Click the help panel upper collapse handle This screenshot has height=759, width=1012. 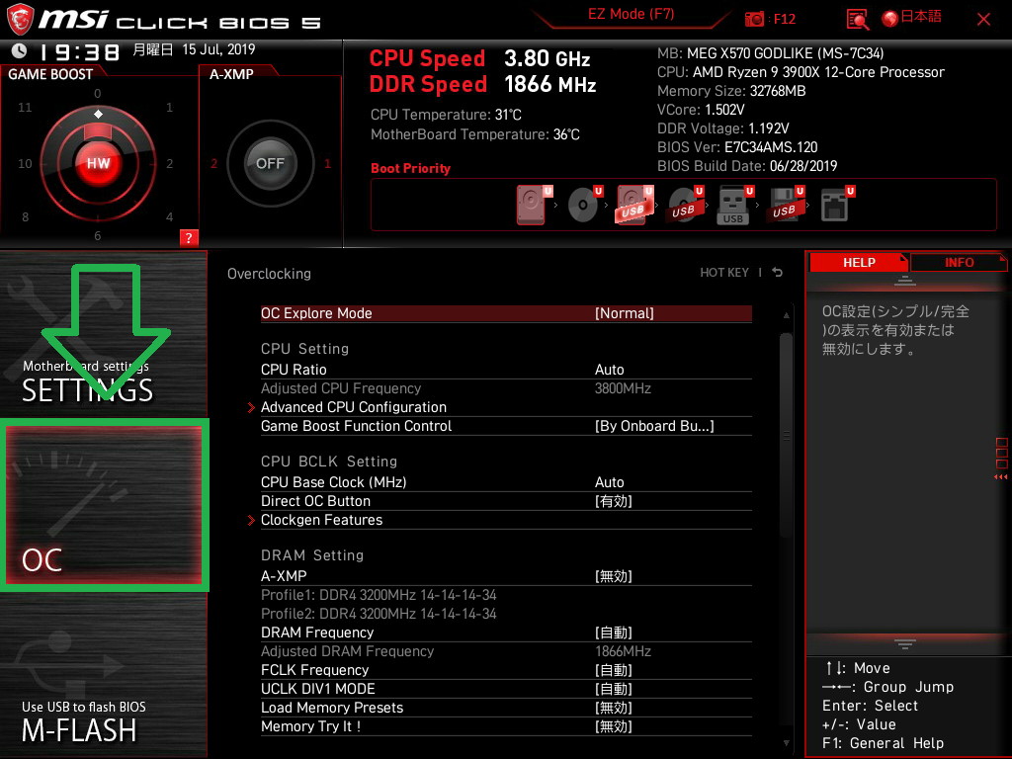point(905,280)
